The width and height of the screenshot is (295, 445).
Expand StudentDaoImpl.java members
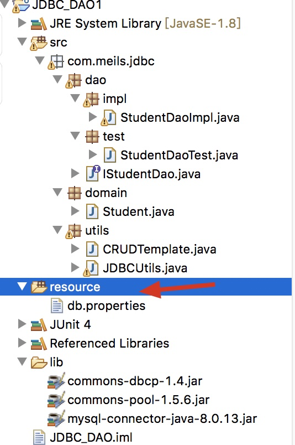pyautogui.click(x=93, y=117)
